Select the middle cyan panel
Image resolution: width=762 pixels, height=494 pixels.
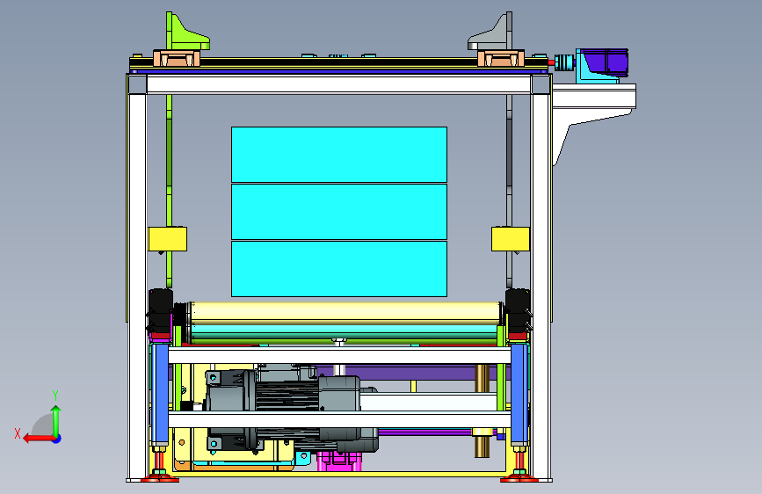339,212
